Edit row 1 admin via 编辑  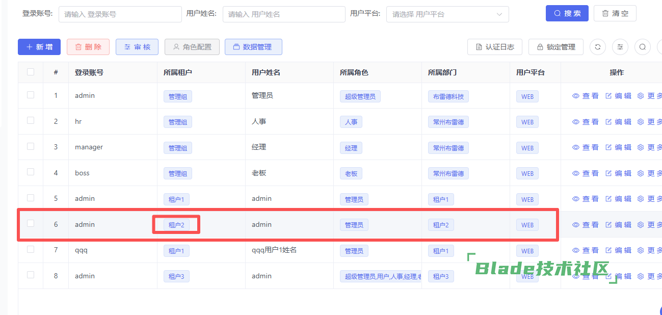click(618, 96)
